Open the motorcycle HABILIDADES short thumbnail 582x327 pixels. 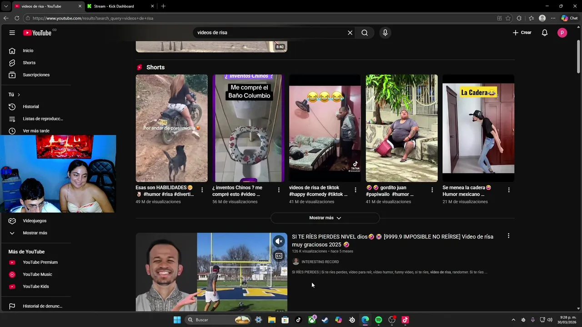coord(171,128)
